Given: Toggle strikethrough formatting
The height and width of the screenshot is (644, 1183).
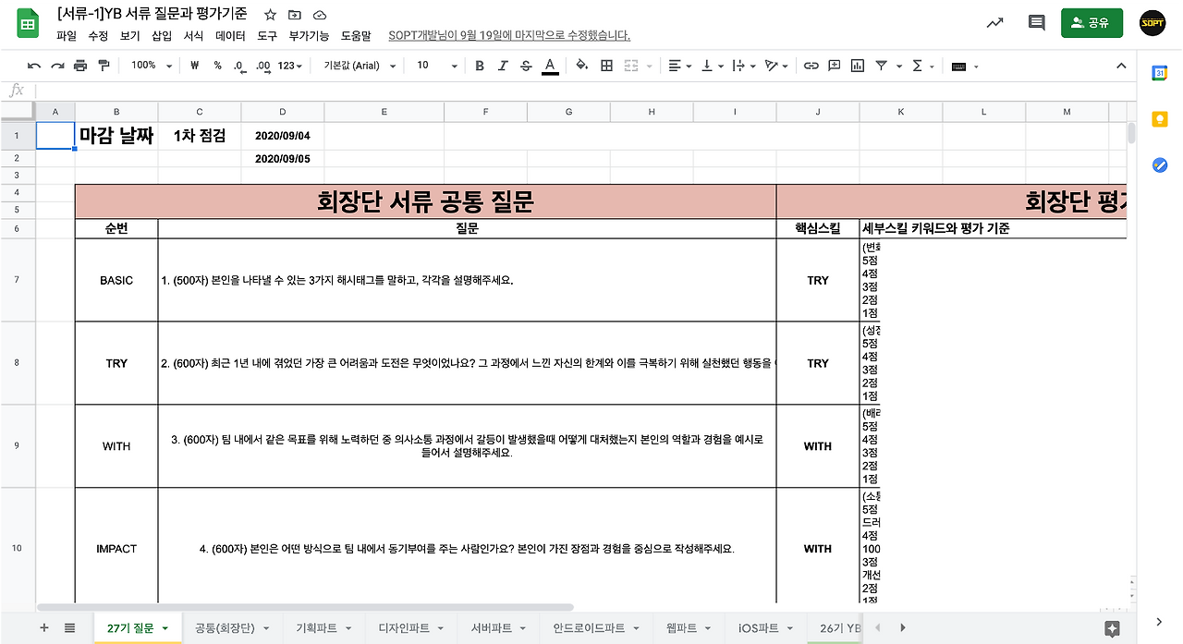Looking at the screenshot, I should 526,66.
